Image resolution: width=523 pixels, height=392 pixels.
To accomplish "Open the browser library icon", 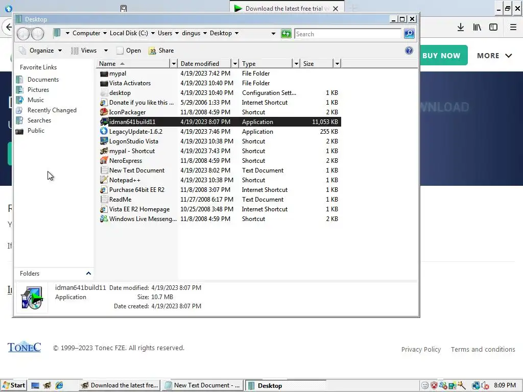I will pos(477,28).
